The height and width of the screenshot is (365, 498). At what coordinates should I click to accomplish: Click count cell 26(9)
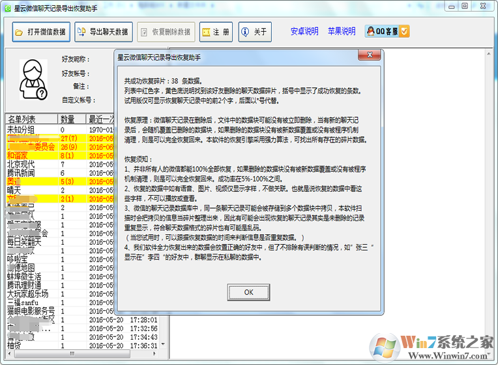[69, 147]
